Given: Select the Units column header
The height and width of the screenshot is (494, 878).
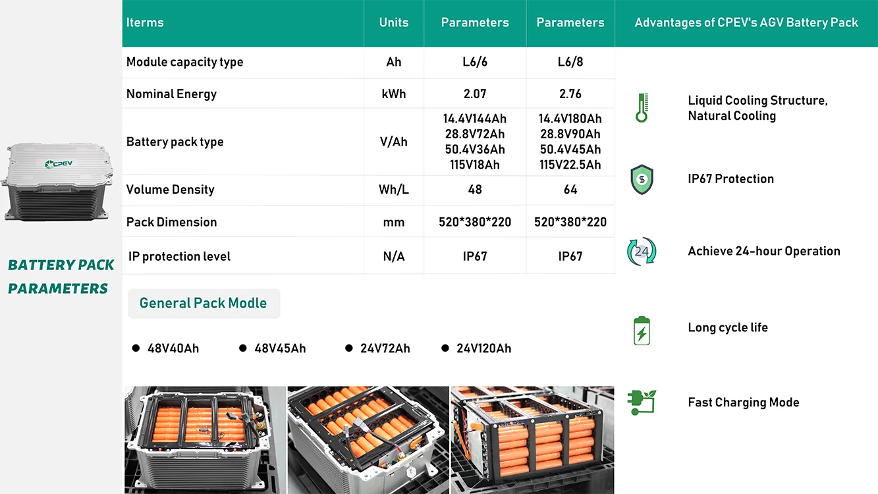Looking at the screenshot, I should 394,22.
